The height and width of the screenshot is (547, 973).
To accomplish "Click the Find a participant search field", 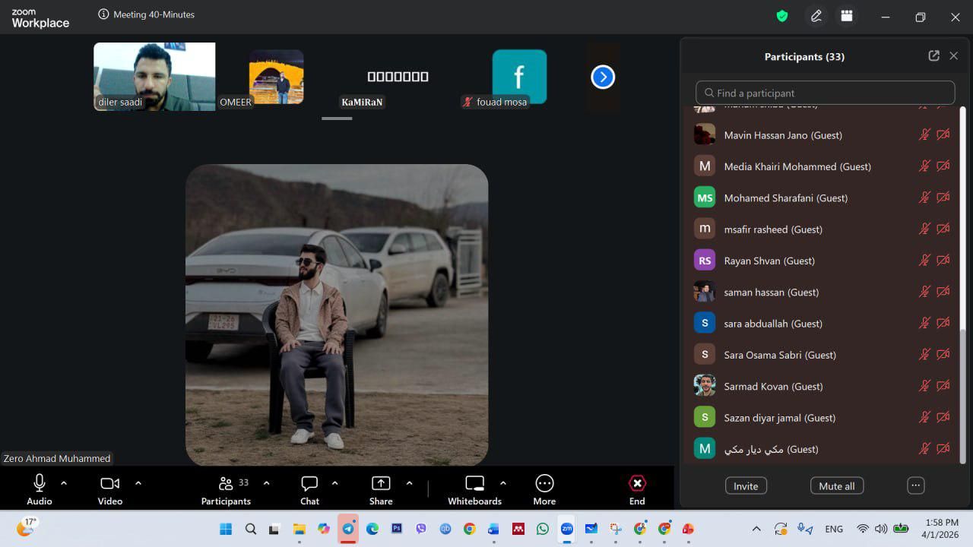I will (825, 93).
